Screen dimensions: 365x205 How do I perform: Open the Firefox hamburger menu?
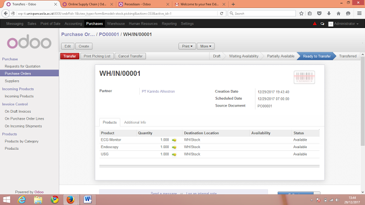(x=359, y=14)
